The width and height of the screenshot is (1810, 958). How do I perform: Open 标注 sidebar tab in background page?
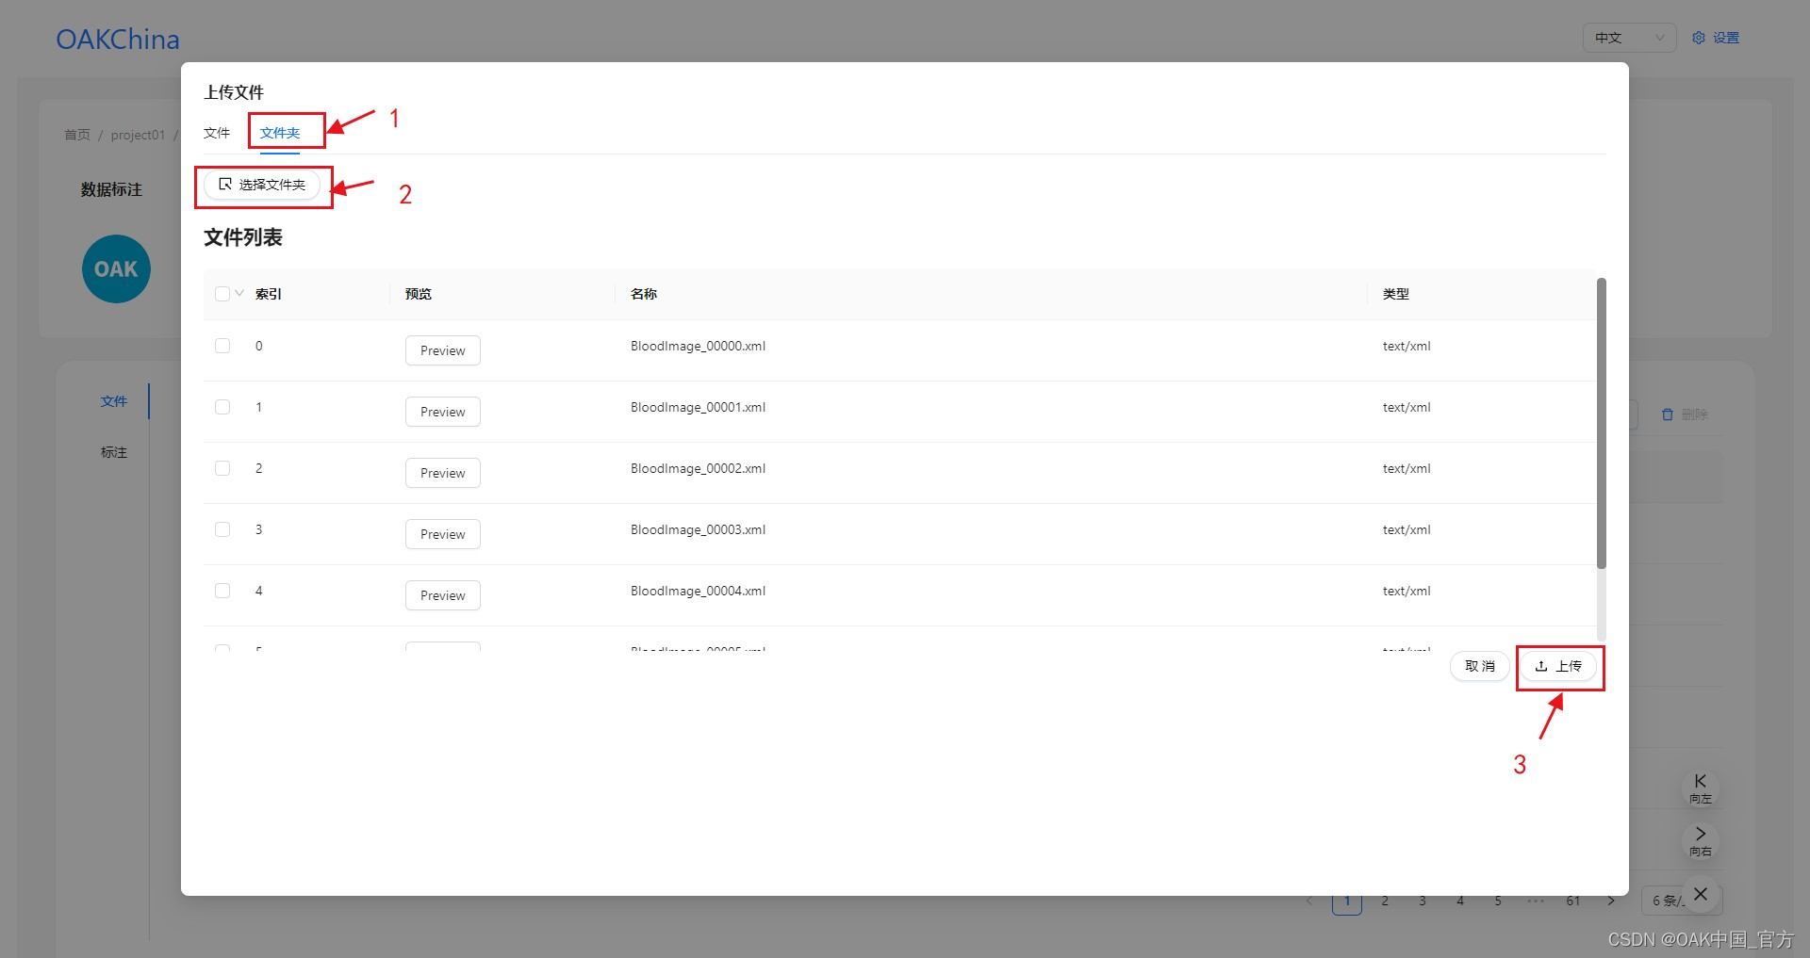pos(114,452)
